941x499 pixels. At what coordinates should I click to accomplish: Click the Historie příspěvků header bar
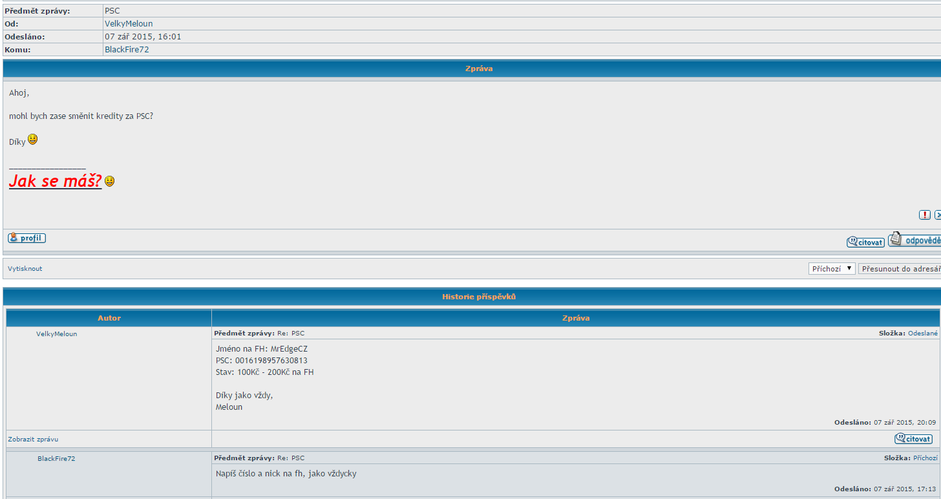(x=479, y=297)
